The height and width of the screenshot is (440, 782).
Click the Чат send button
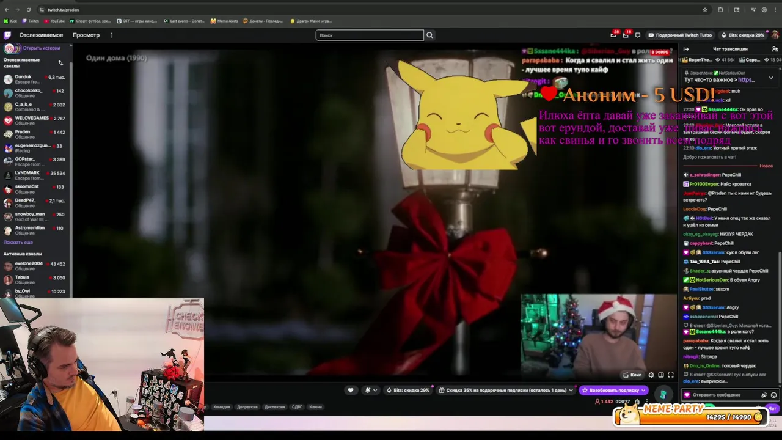point(772,408)
